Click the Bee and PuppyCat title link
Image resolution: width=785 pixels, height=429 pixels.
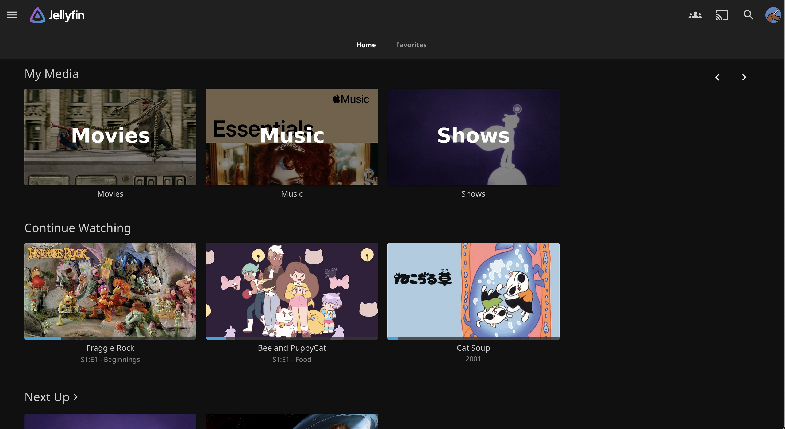point(292,348)
